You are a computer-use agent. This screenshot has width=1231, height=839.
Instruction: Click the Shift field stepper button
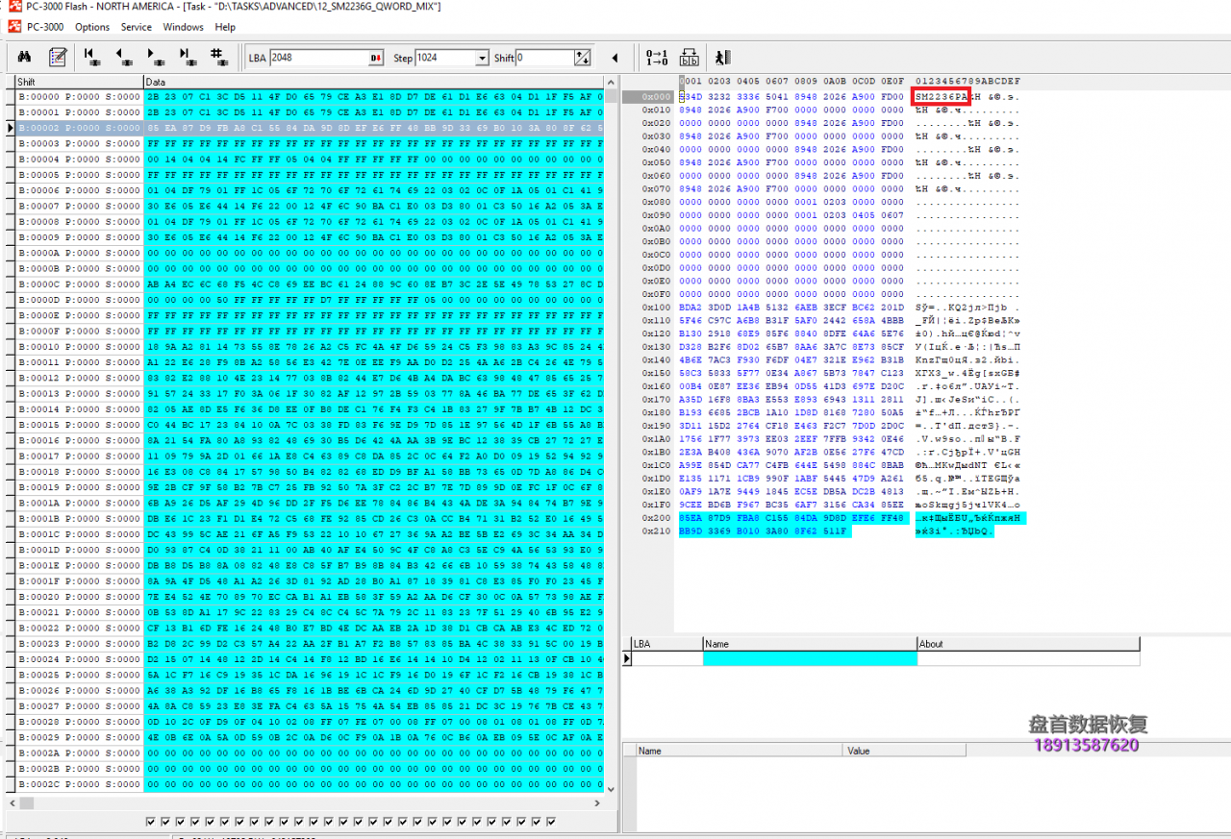582,58
